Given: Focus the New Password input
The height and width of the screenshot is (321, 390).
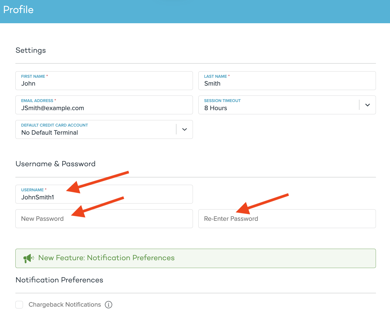Looking at the screenshot, I should click(x=104, y=219).
